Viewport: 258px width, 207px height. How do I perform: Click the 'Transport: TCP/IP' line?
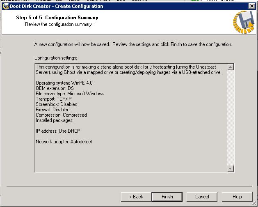(54, 99)
